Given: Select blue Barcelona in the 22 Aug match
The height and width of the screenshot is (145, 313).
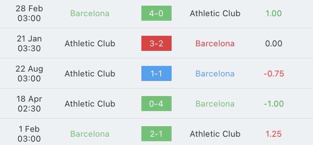Looking at the screenshot, I should (x=215, y=73).
